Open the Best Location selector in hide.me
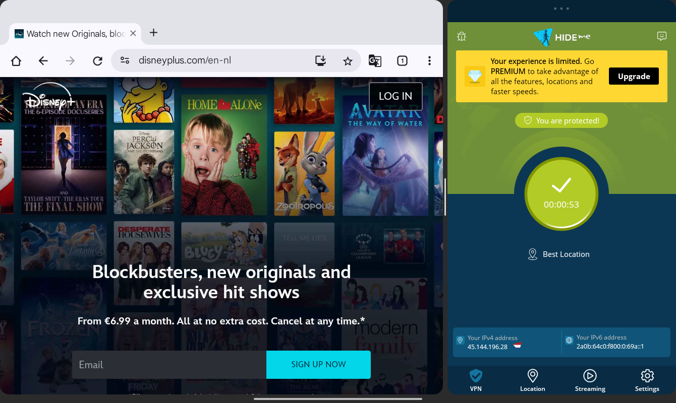Viewport: 676px width, 403px height. pos(558,254)
